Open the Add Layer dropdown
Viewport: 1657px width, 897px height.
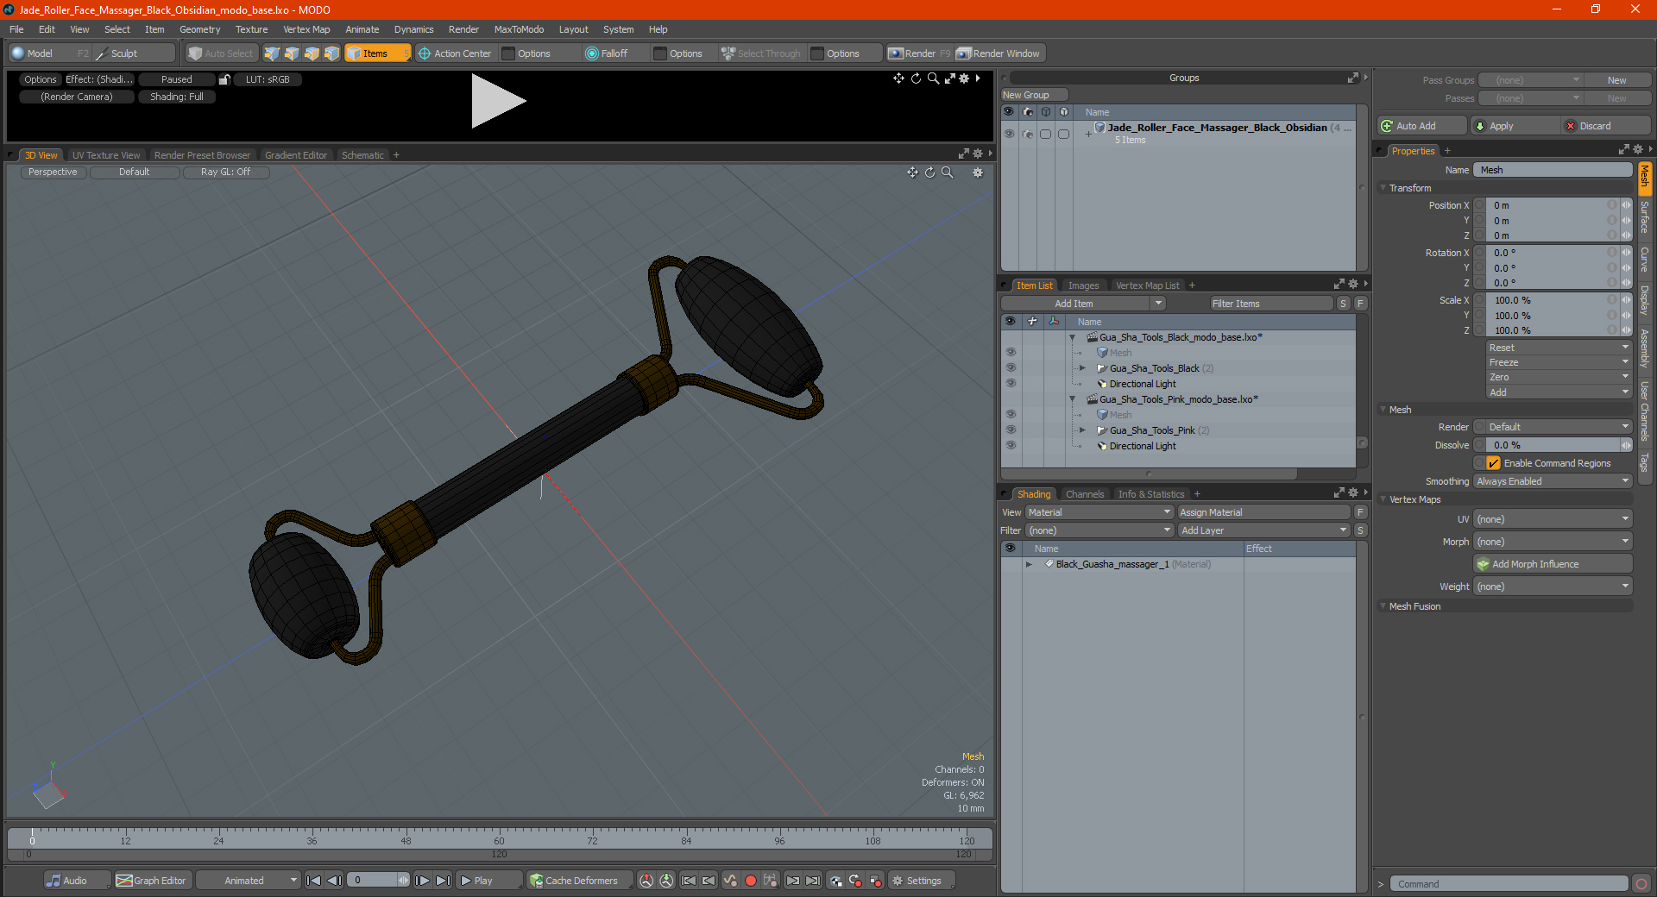coord(1263,530)
